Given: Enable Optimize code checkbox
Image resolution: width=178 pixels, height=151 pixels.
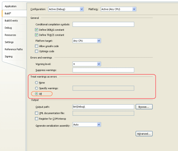Looking at the screenshot, I should (x=37, y=51).
